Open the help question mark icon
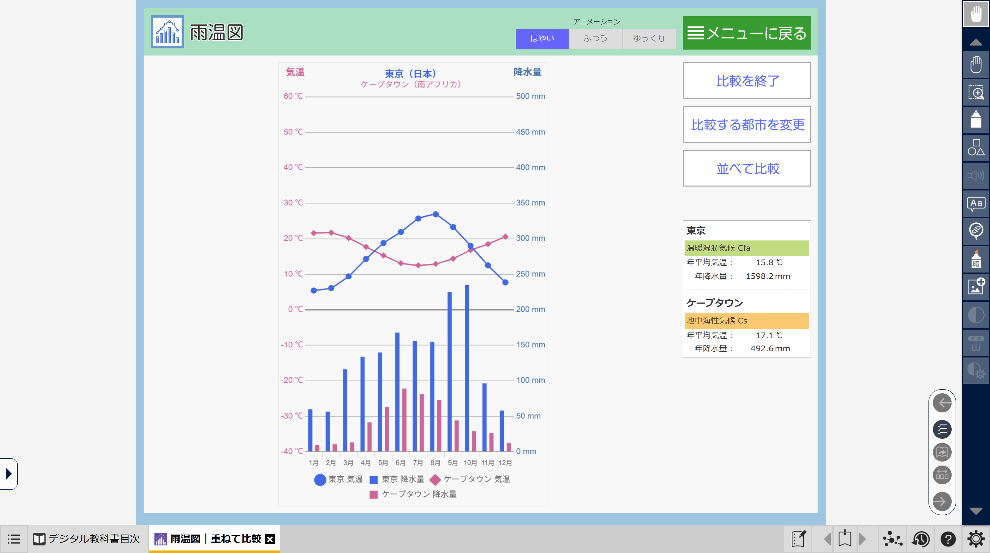This screenshot has height=553, width=990. (948, 539)
